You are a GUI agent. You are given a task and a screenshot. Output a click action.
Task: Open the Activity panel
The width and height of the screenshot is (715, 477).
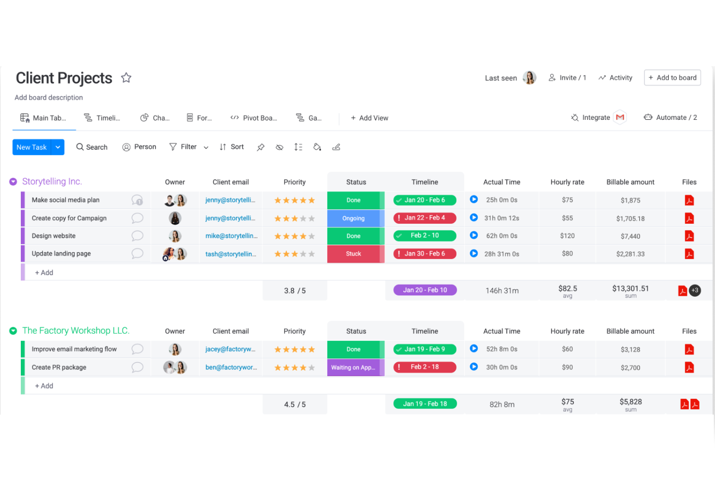(615, 77)
